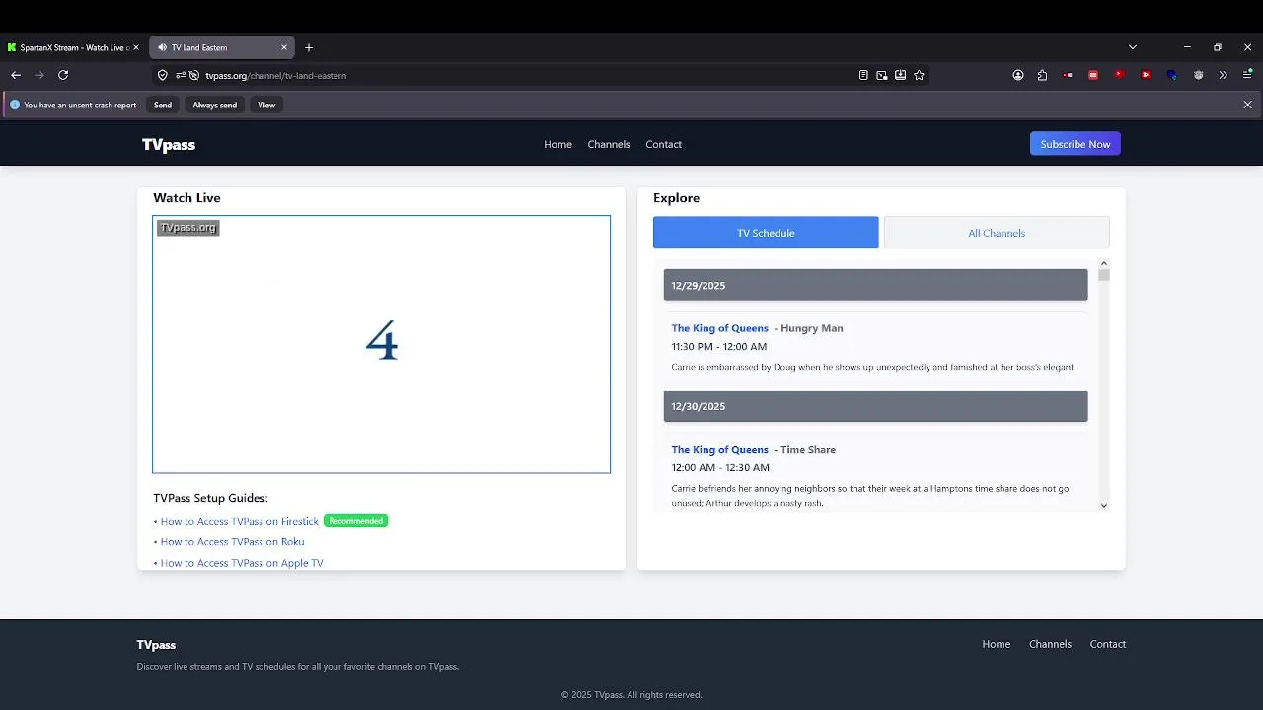
Task: Go back using the browser back arrow
Action: 16,75
